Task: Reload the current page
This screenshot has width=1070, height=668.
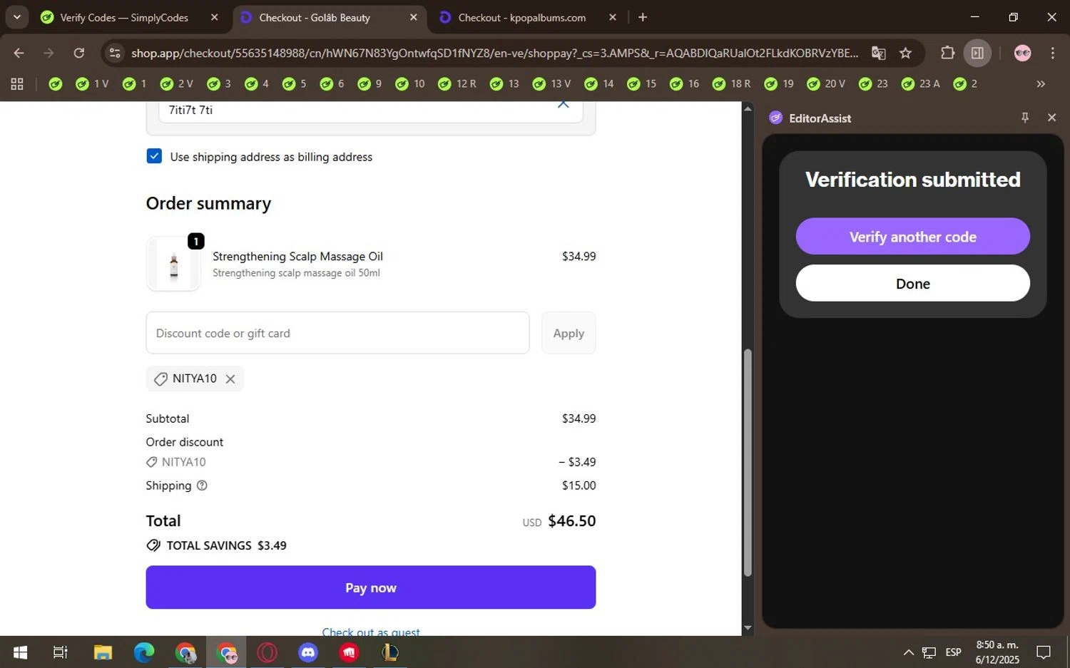Action: (79, 53)
